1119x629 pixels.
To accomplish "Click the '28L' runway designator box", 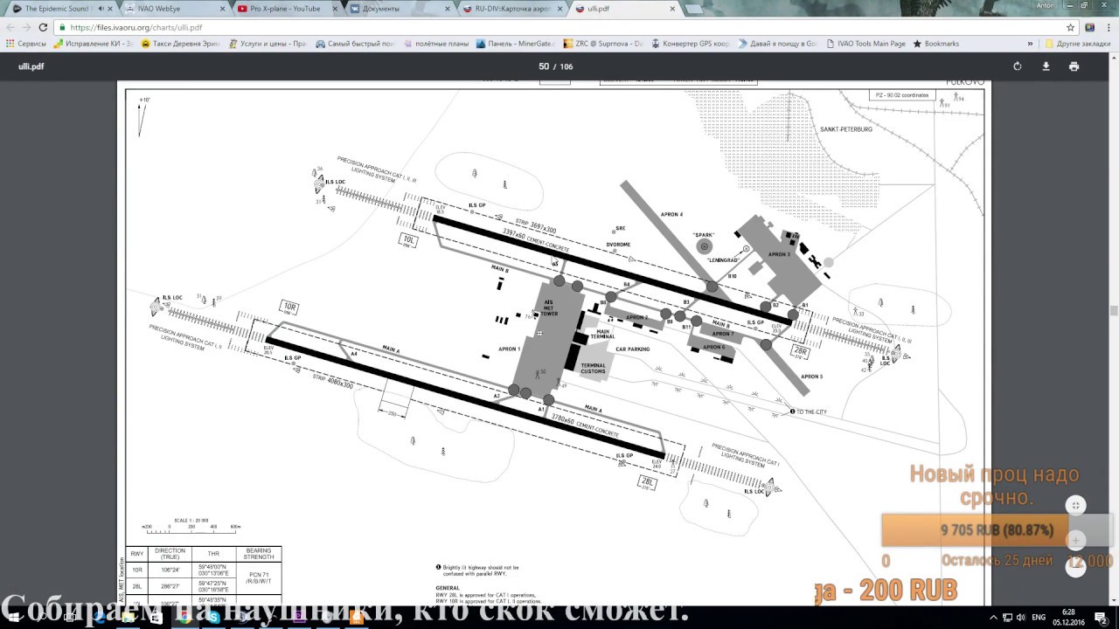I will [x=648, y=481].
